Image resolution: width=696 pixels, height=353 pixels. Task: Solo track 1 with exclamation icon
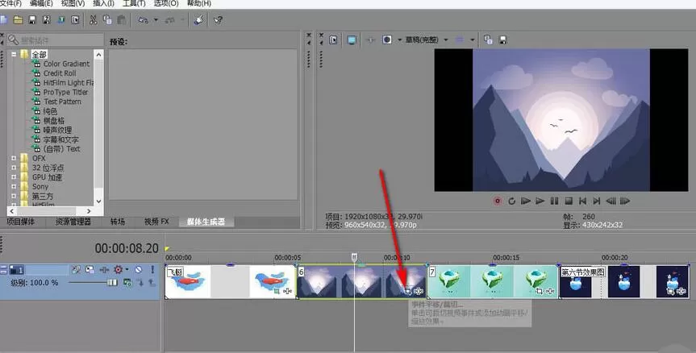click(152, 269)
